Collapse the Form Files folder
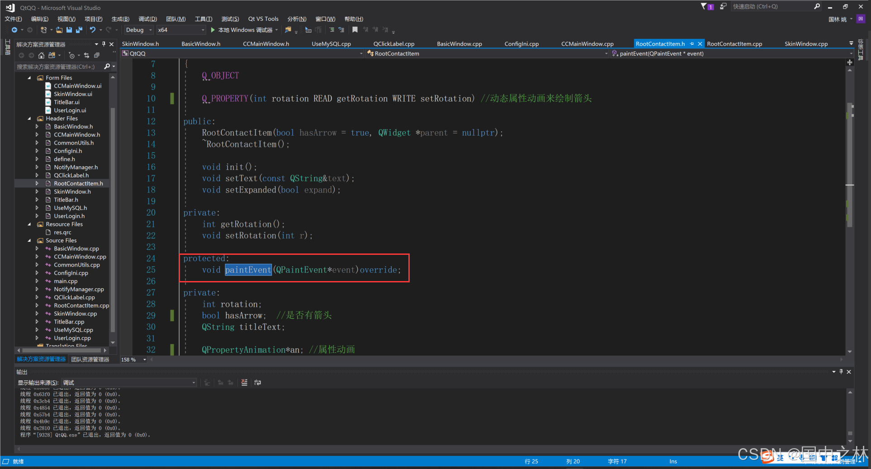Viewport: 871px width, 469px height. (29, 78)
